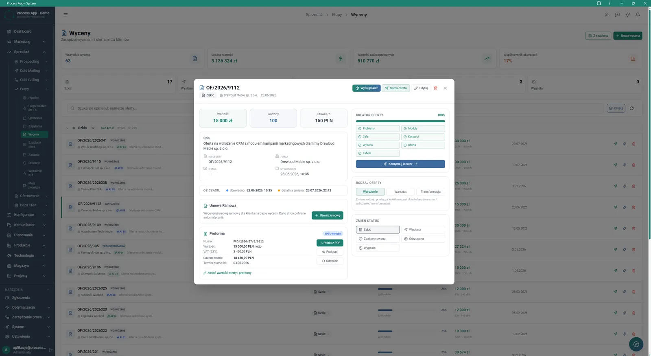
Task: Click the chart icon in Współczynnik akceptacji card
Action: click(633, 59)
